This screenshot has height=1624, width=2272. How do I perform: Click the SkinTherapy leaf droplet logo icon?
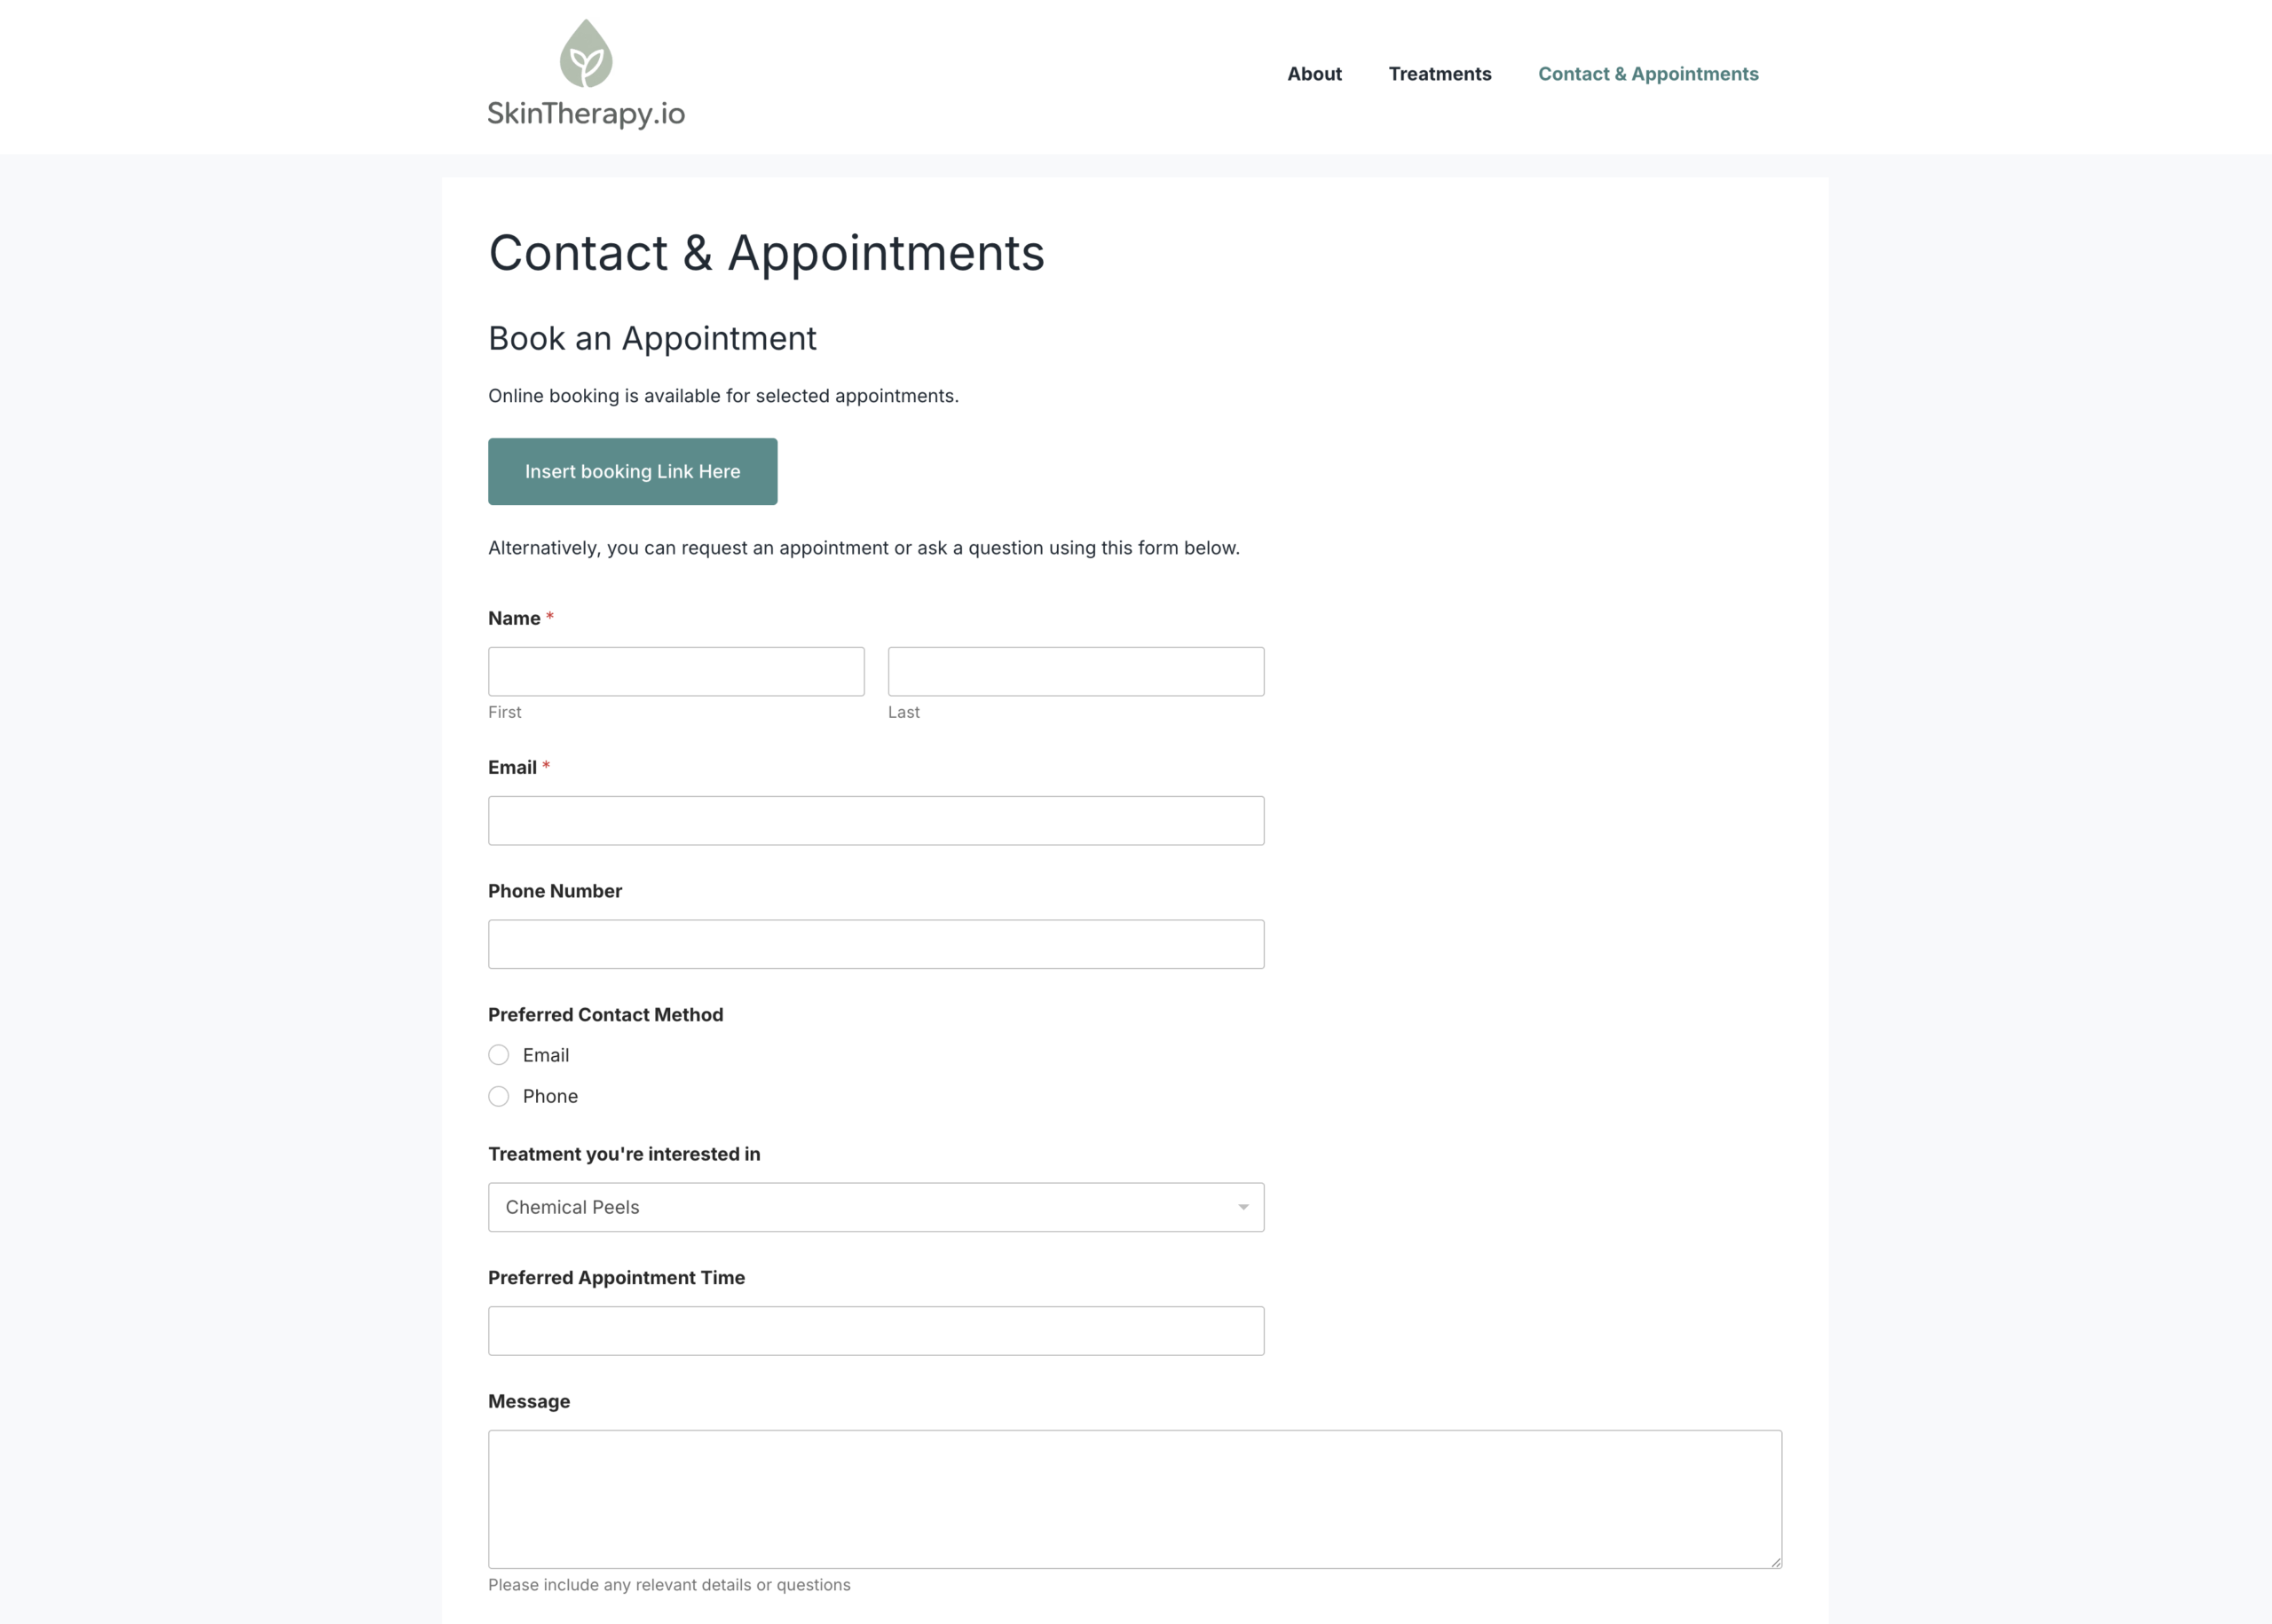click(x=586, y=54)
